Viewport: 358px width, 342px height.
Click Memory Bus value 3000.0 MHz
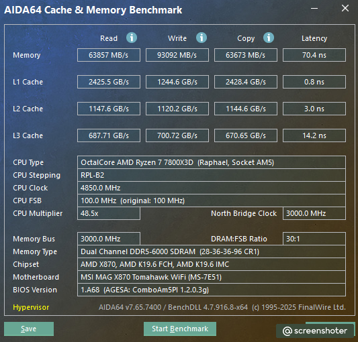click(x=109, y=239)
